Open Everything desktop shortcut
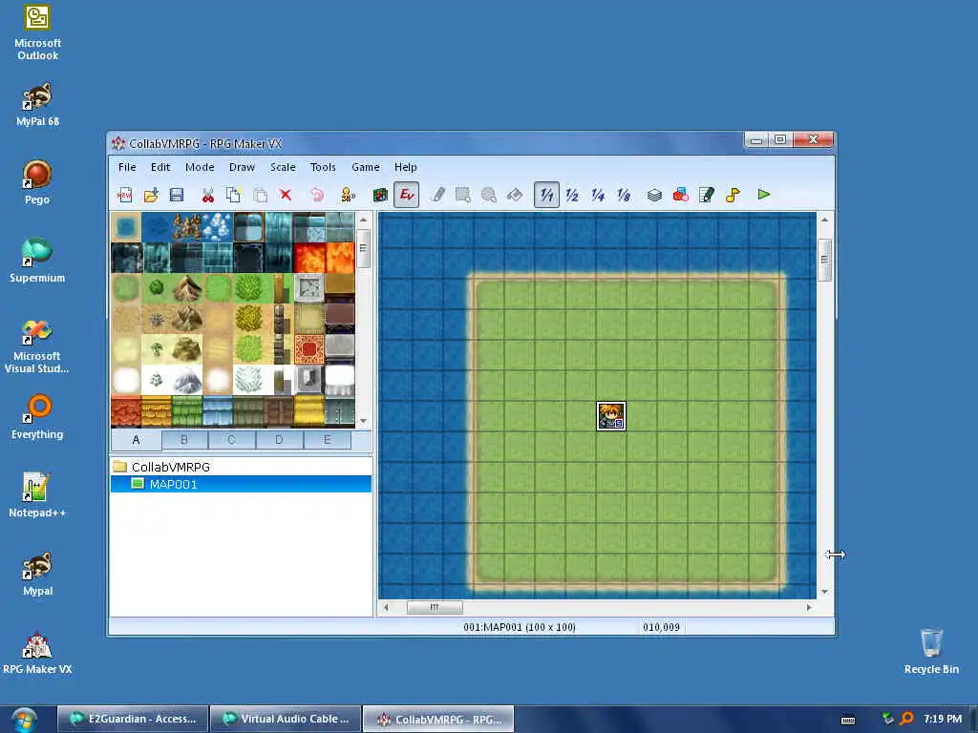The height and width of the screenshot is (733, 978). (37, 416)
